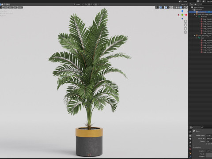Image resolution: width=212 pixels, height=159 pixels.
Task: Click the view layer browse icon
Action: tap(204, 1)
